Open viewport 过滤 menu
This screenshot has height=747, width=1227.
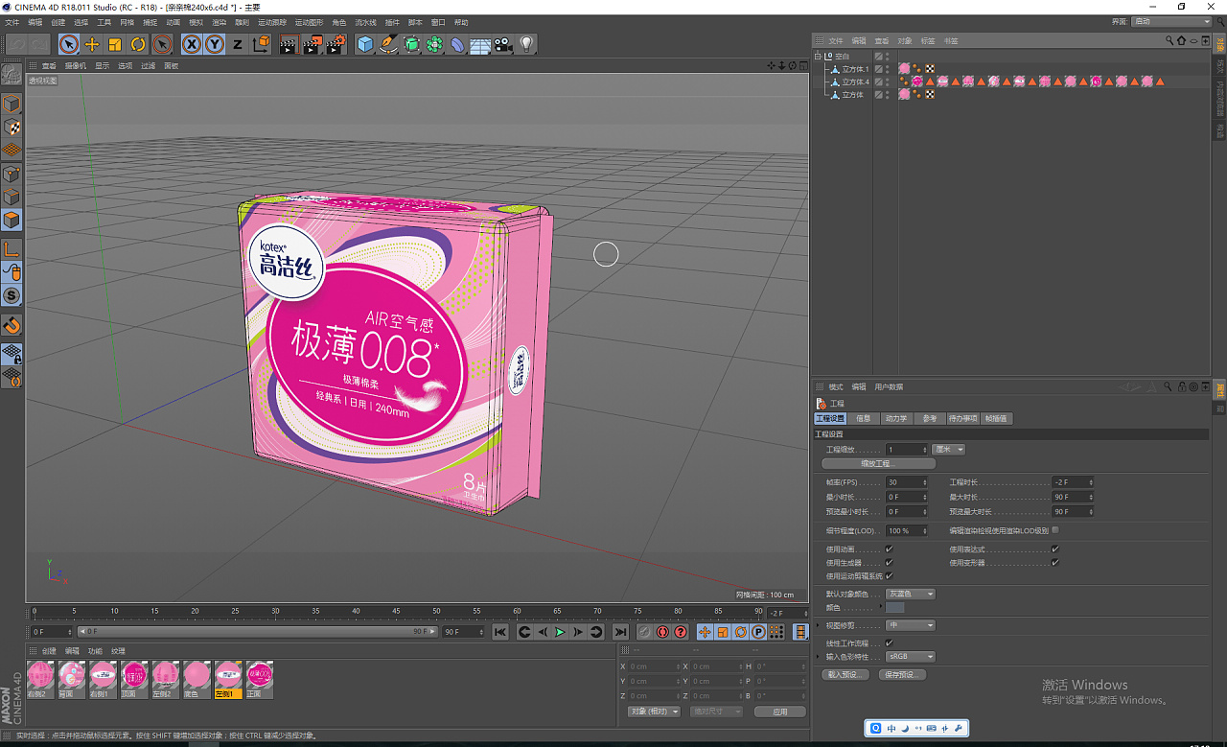[x=148, y=66]
